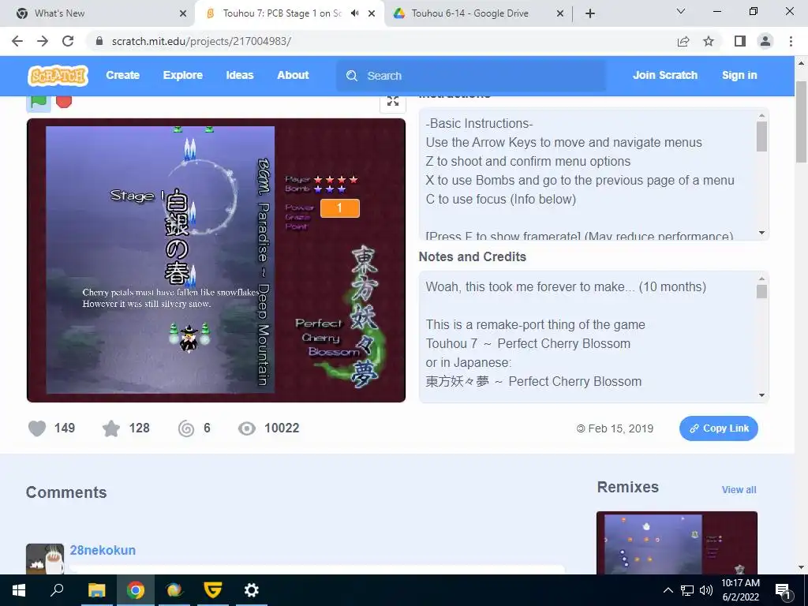
Task: Open the notification center icon
Action: (x=783, y=590)
